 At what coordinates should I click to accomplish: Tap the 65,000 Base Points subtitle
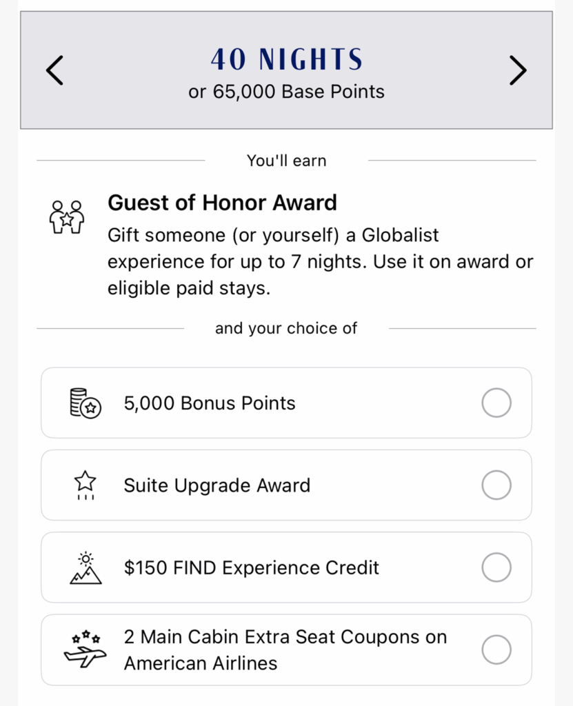coord(286,92)
